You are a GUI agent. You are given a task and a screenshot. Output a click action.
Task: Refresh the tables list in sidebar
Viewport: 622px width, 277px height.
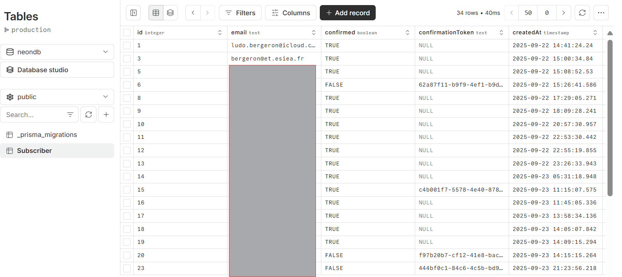tap(89, 115)
